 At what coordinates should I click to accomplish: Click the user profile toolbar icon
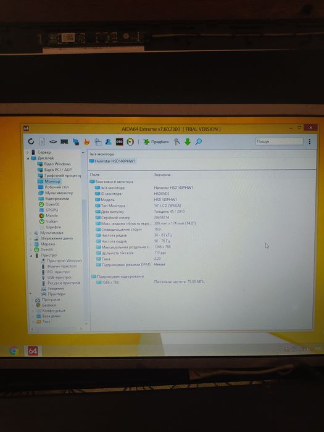(x=108, y=141)
